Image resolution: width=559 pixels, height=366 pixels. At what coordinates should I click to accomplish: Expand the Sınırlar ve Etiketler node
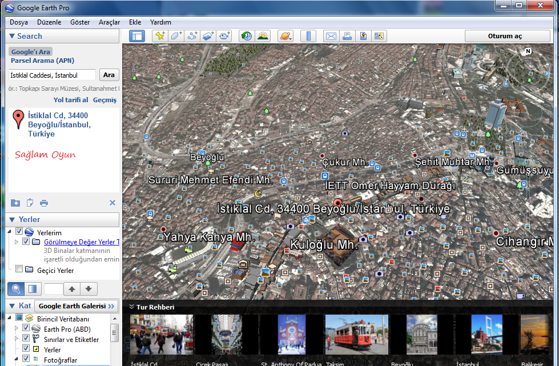(16, 338)
